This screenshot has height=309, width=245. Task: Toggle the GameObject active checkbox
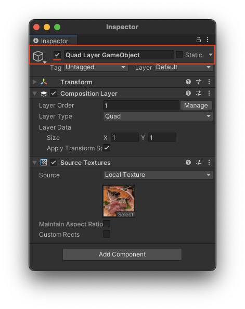(57, 55)
